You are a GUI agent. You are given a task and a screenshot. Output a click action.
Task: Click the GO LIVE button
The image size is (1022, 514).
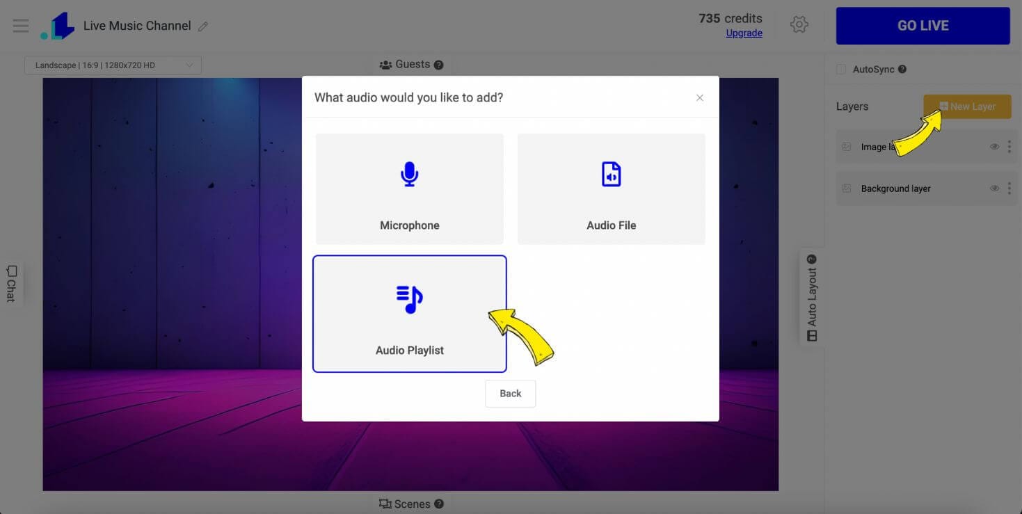pos(923,26)
